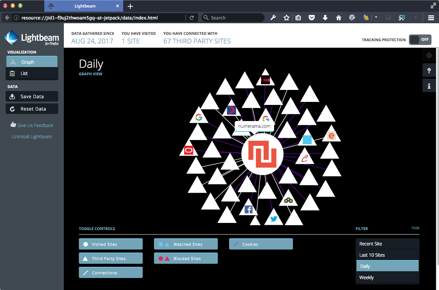
Task: Toggle Blocked Sites highlighting
Action: (186, 258)
